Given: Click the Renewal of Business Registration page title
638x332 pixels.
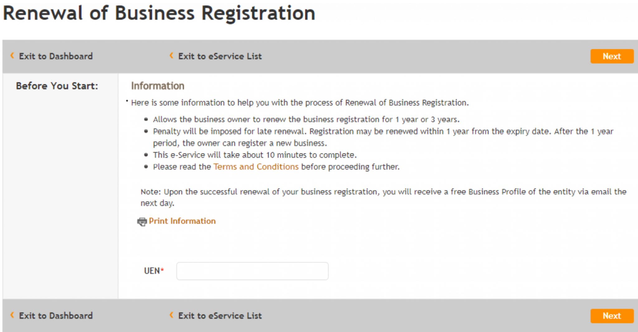Looking at the screenshot, I should click(159, 13).
